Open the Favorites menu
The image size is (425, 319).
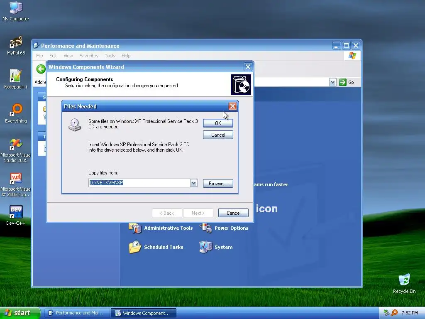click(x=89, y=56)
